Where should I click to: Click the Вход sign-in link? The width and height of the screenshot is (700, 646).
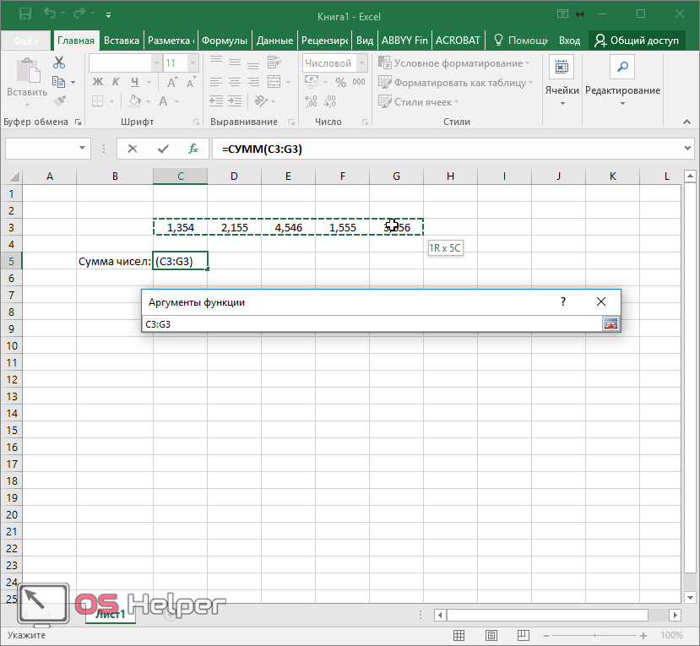570,41
